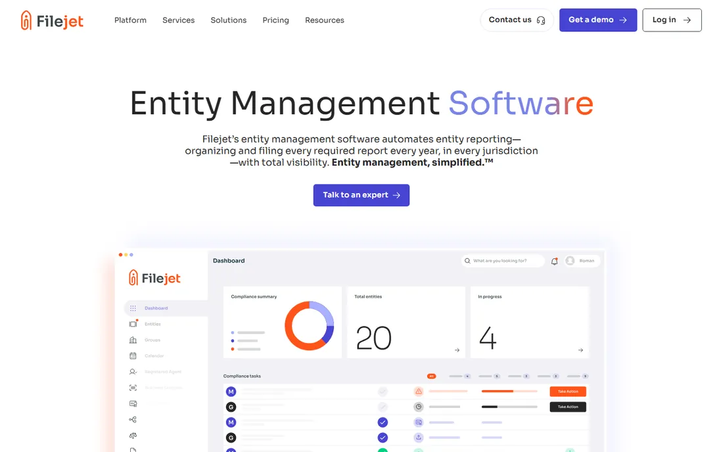This screenshot has height=452, width=723.
Task: Click the value '4' in In progress
Action: pos(488,338)
